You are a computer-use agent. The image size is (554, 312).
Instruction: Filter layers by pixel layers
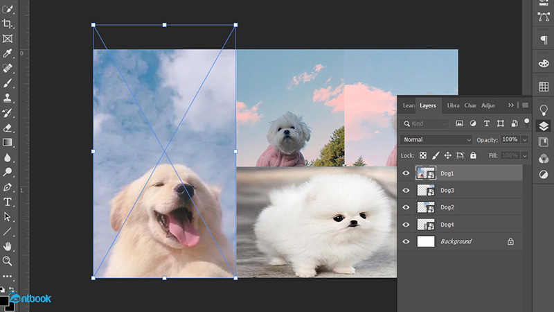click(459, 123)
